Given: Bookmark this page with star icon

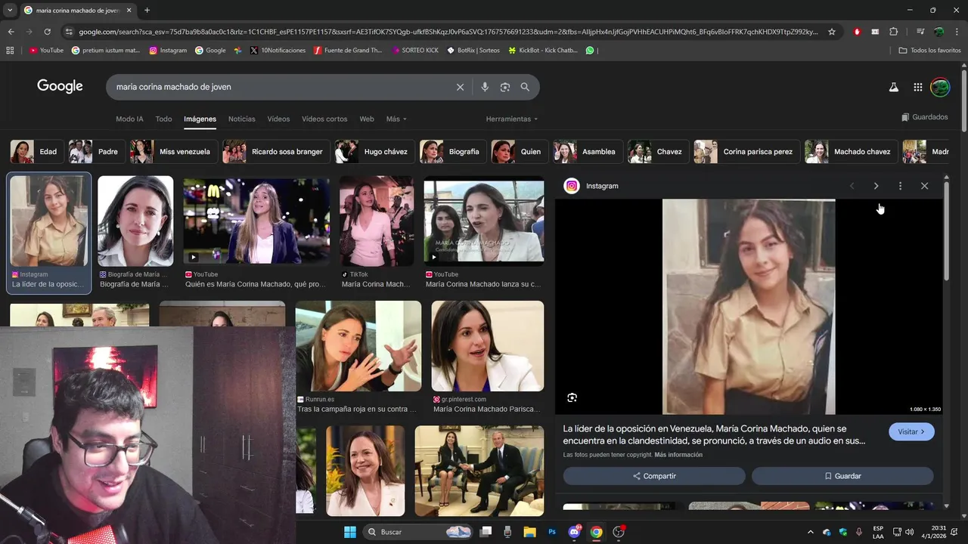Looking at the screenshot, I should [832, 32].
